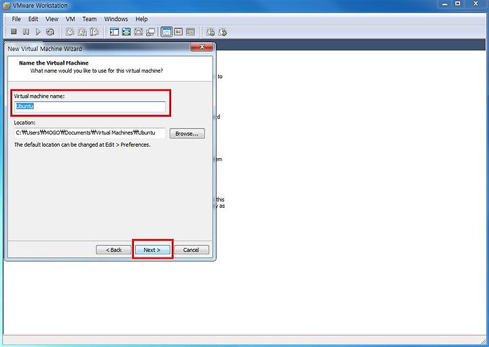Click the VMware Workstation title bar icon

coord(6,5)
